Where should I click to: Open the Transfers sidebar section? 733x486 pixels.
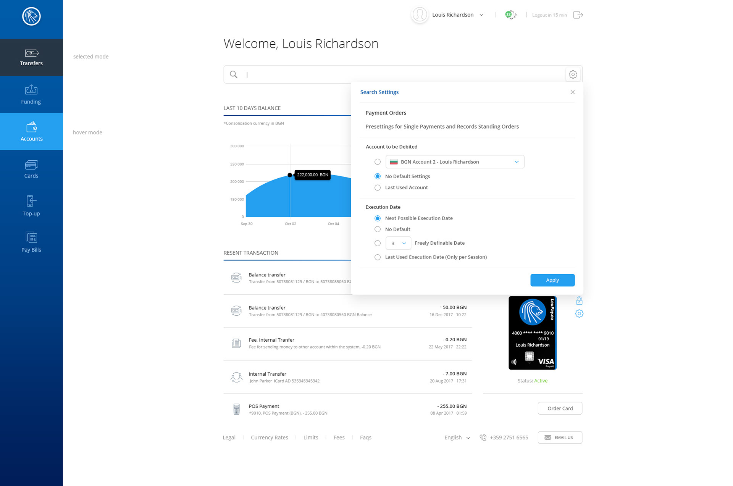[x=31, y=57]
